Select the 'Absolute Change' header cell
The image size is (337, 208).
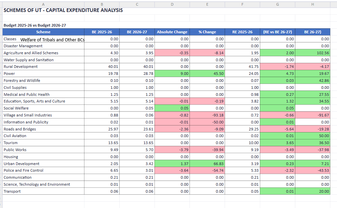[172, 32]
